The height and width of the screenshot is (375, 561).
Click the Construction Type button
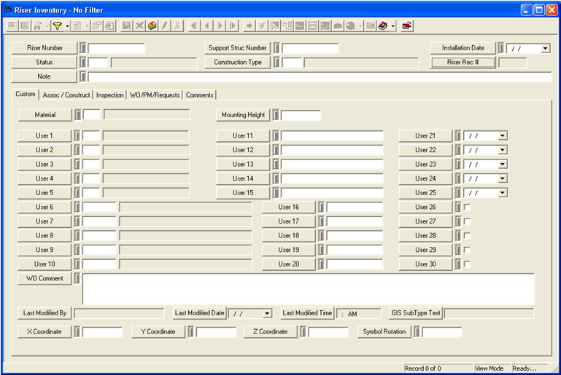pos(237,63)
